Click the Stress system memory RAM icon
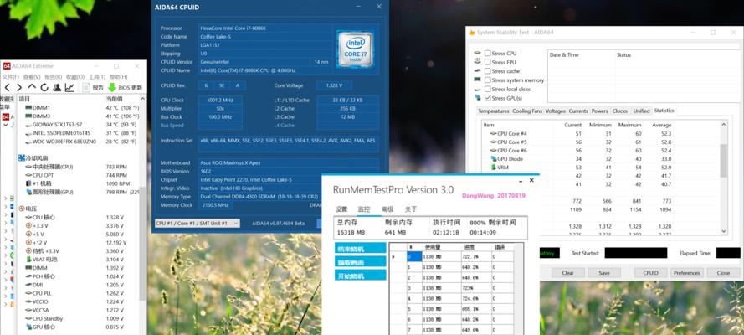744x335 pixels. [x=477, y=80]
